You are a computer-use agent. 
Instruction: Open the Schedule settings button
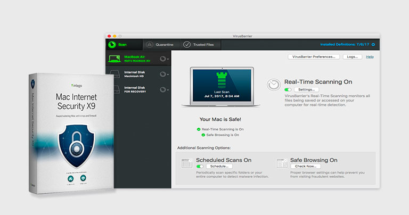tap(219, 166)
